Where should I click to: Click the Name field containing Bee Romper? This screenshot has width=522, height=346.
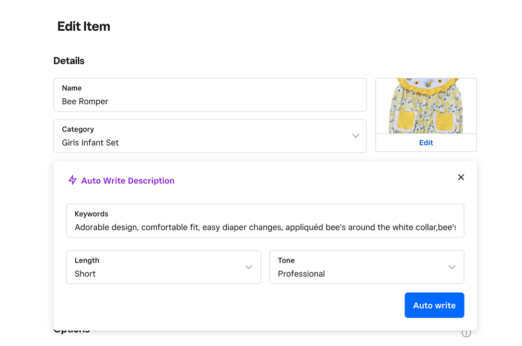(x=210, y=101)
